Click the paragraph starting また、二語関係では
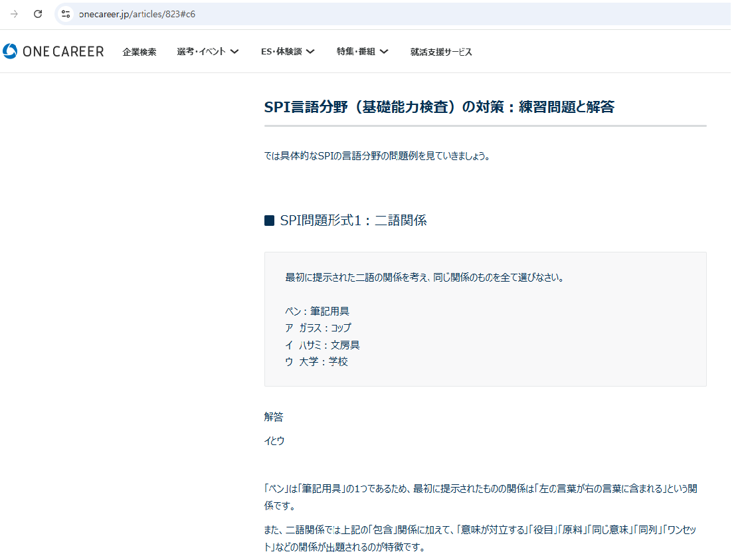Viewport: 746px width, 558px height. 480,538
